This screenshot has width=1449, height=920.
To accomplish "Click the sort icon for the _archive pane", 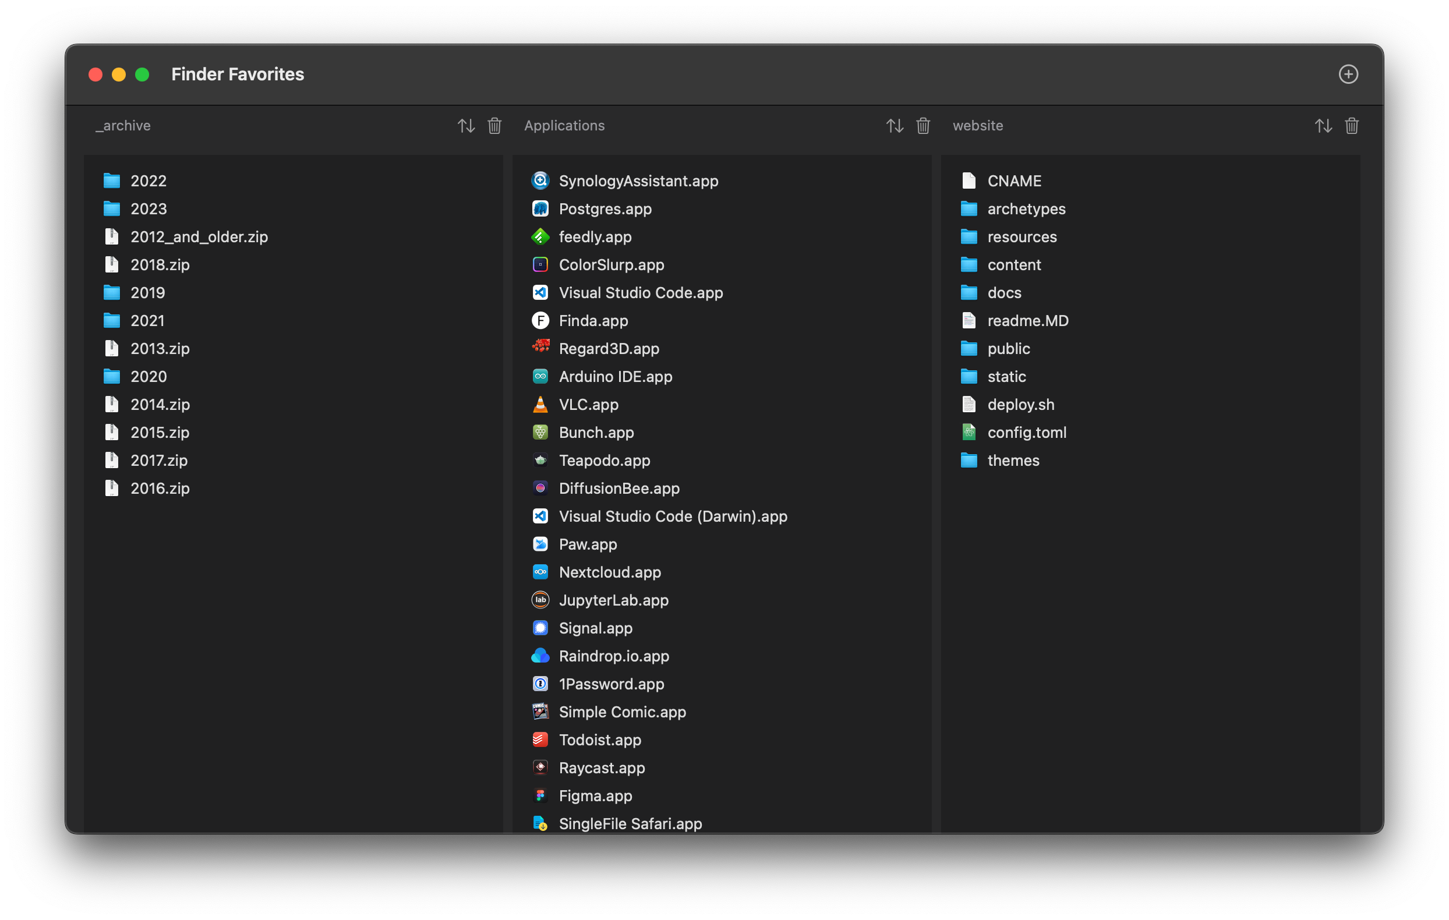I will [466, 126].
